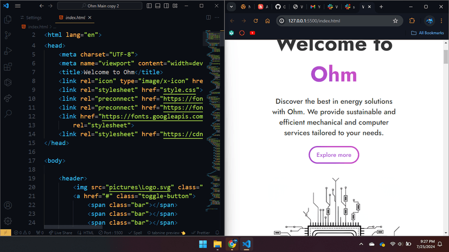Open VS Code hamburger application menu
Image resolution: width=449 pixels, height=252 pixels.
(18, 6)
